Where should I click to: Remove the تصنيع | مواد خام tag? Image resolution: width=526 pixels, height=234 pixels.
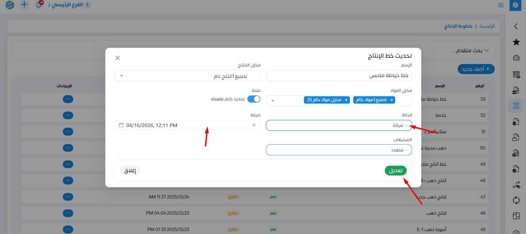[x=391, y=100]
